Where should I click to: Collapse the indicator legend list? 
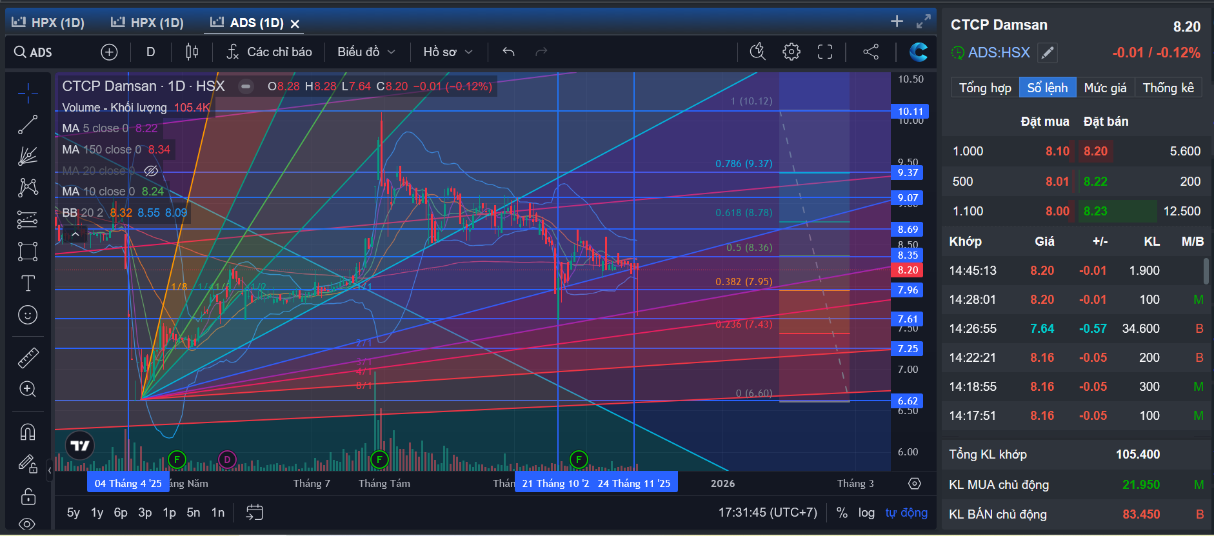click(x=75, y=234)
